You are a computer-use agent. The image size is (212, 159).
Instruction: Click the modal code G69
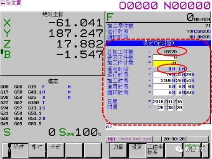click(18, 124)
